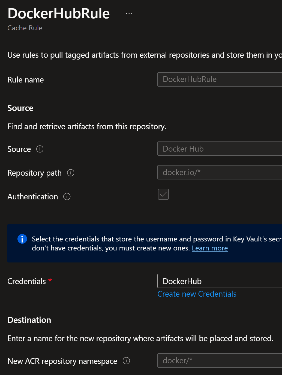Click the DockerHubRule page title
Screen dimensions: 282x375
click(x=59, y=13)
